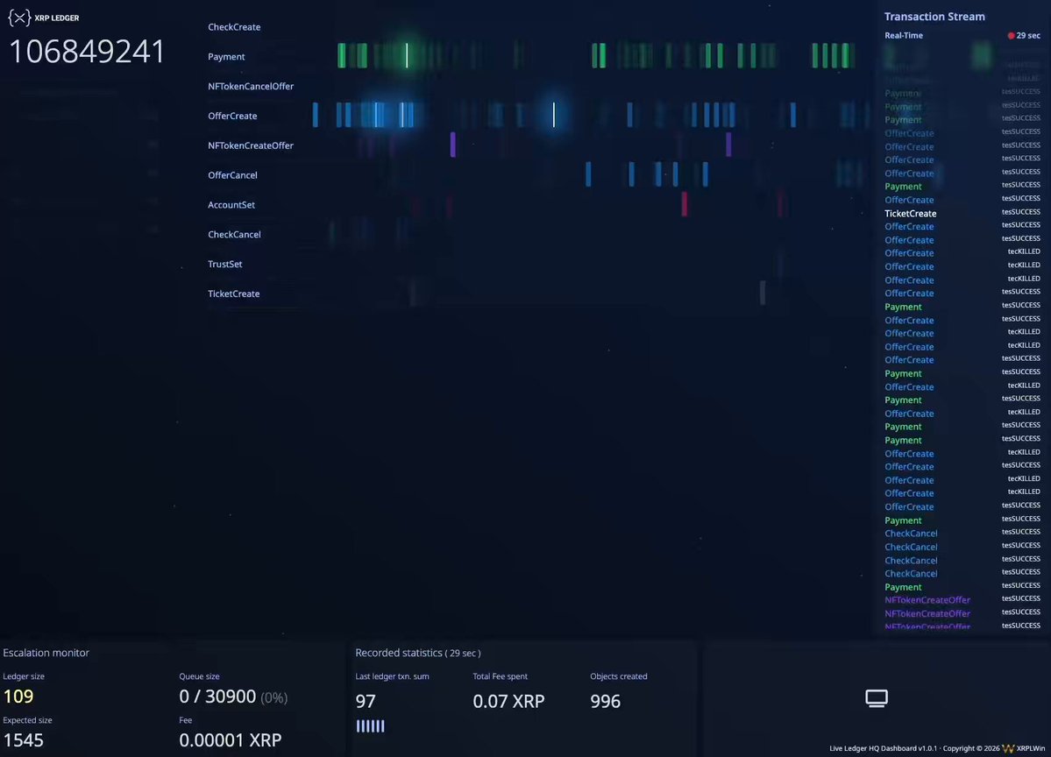Click the bright red AccountSet marker
The width and height of the screenshot is (1051, 757).
(684, 203)
